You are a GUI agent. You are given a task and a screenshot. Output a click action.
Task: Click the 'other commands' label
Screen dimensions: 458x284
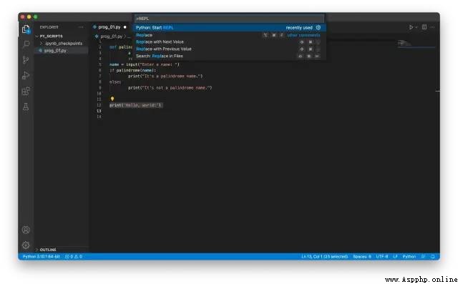tap(303, 35)
